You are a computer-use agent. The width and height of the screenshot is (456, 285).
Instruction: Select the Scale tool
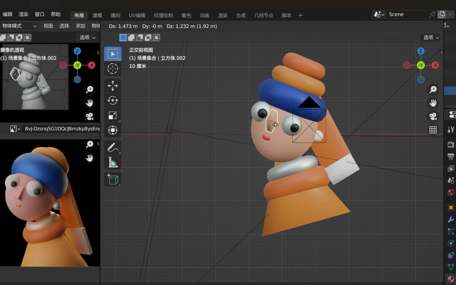[113, 115]
